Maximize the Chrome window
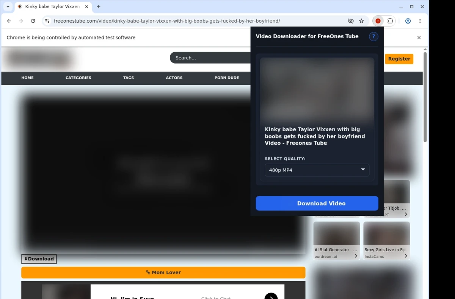Image resolution: width=455 pixels, height=299 pixels. pos(412,7)
